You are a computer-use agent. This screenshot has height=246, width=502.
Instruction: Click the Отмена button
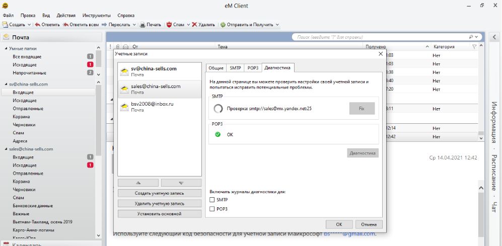coord(369,224)
